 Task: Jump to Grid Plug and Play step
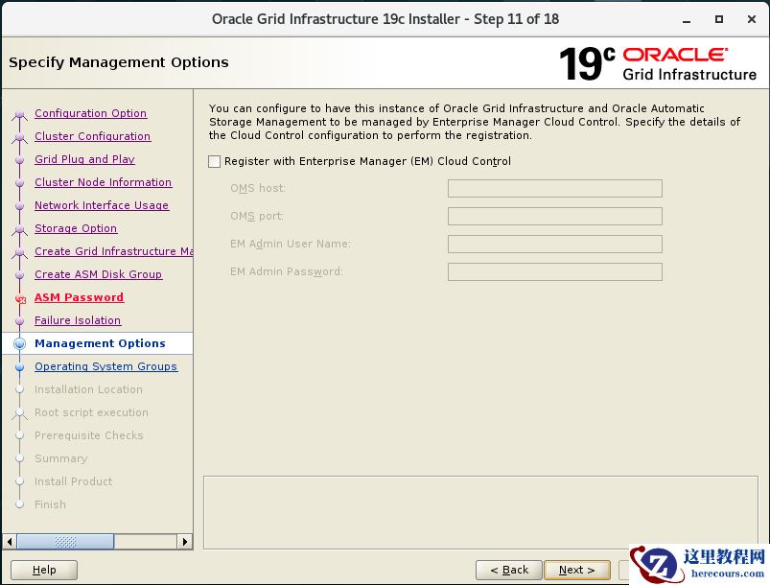[84, 159]
